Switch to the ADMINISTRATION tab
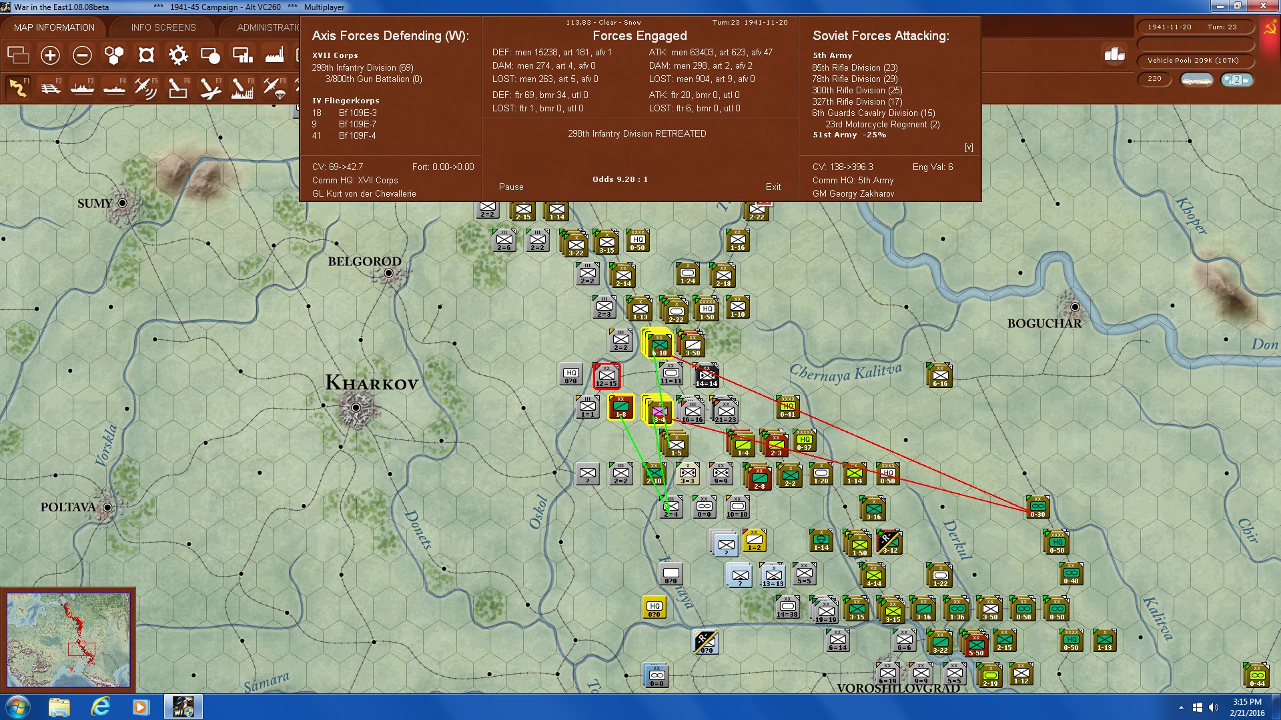Image resolution: width=1281 pixels, height=720 pixels. click(268, 27)
